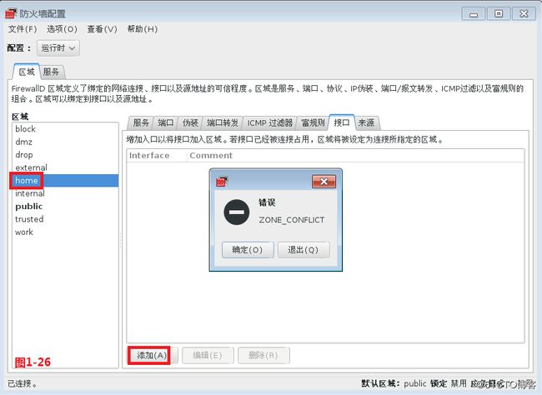Open the 帮助(H) menu

click(142, 29)
